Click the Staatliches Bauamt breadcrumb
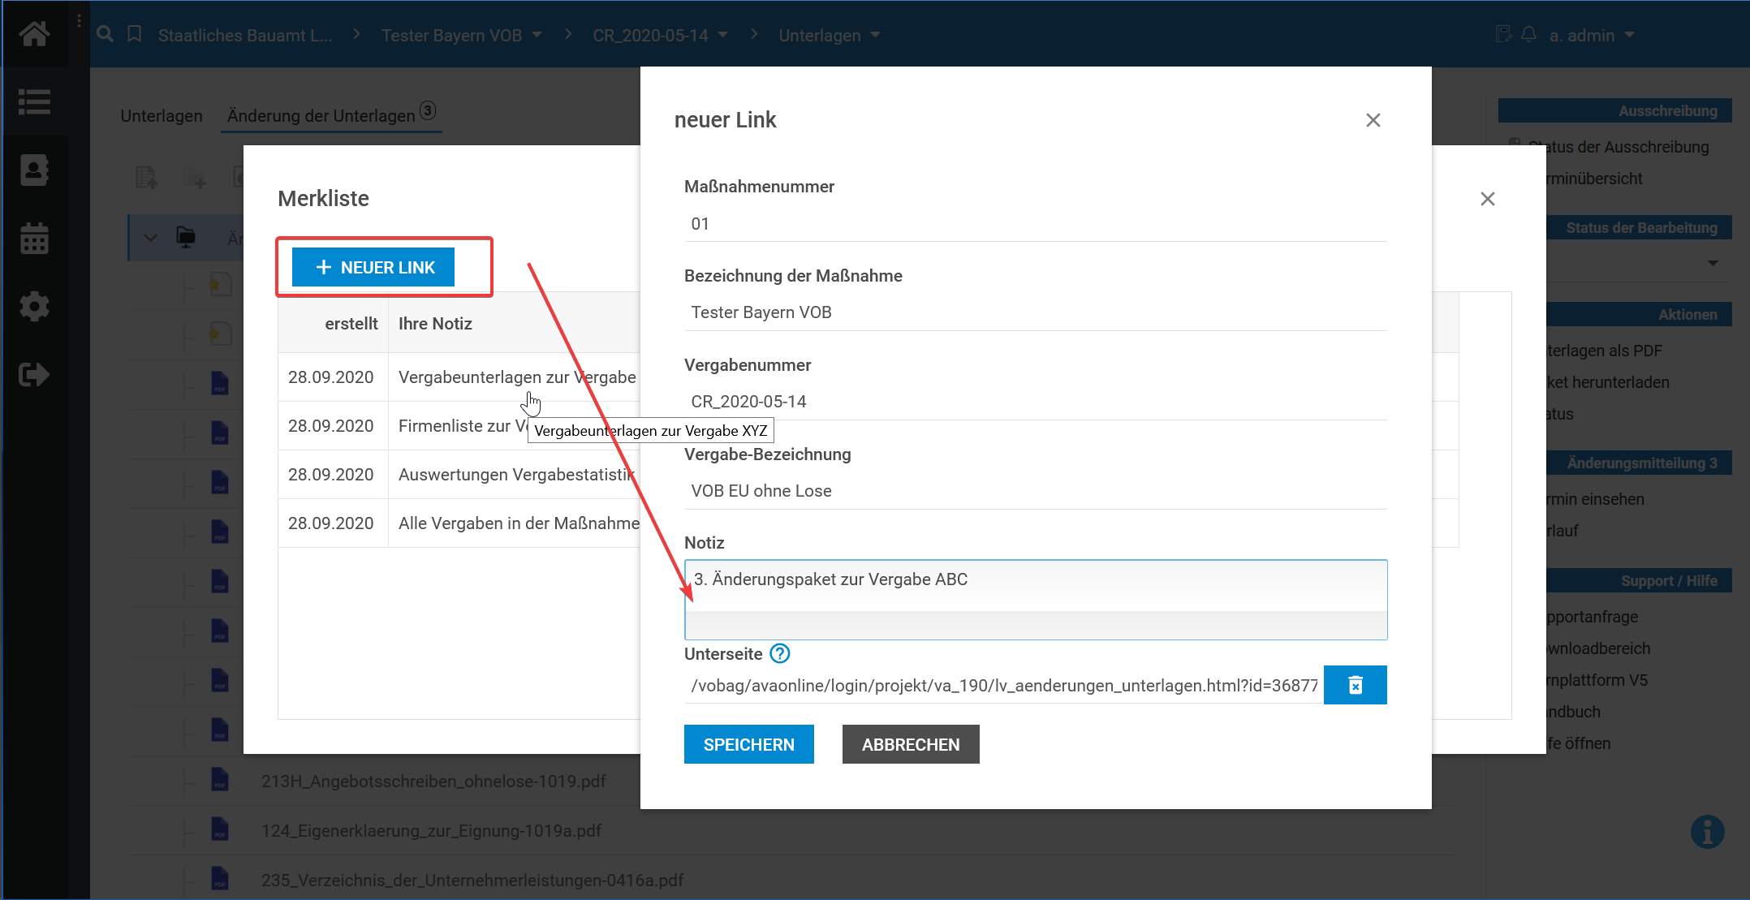1750x900 pixels. (x=245, y=35)
